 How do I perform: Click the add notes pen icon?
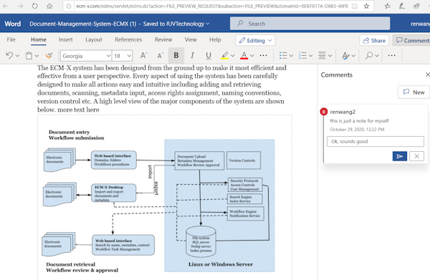(x=402, y=6)
